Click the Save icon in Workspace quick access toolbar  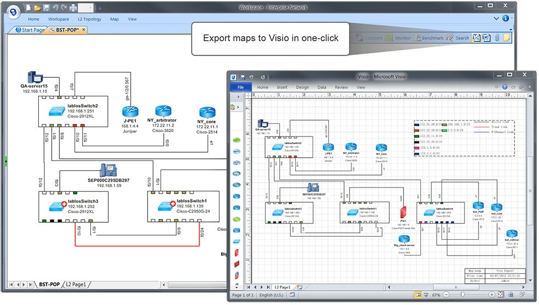click(x=47, y=8)
